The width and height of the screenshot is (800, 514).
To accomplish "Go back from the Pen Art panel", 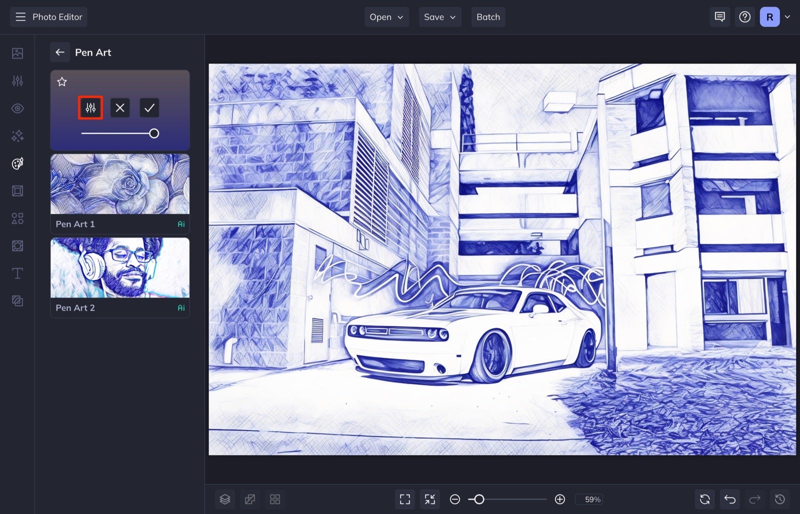I will point(59,52).
